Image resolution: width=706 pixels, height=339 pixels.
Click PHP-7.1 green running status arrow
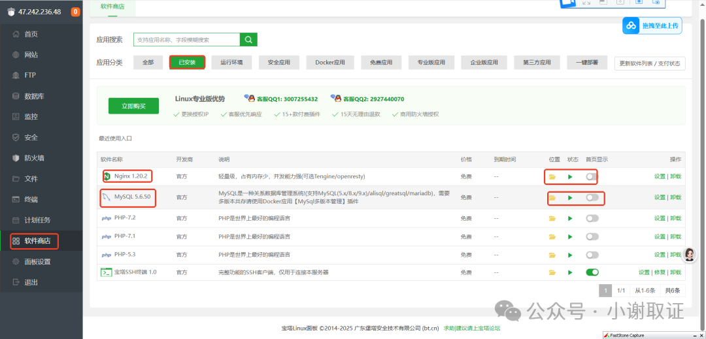click(x=570, y=236)
